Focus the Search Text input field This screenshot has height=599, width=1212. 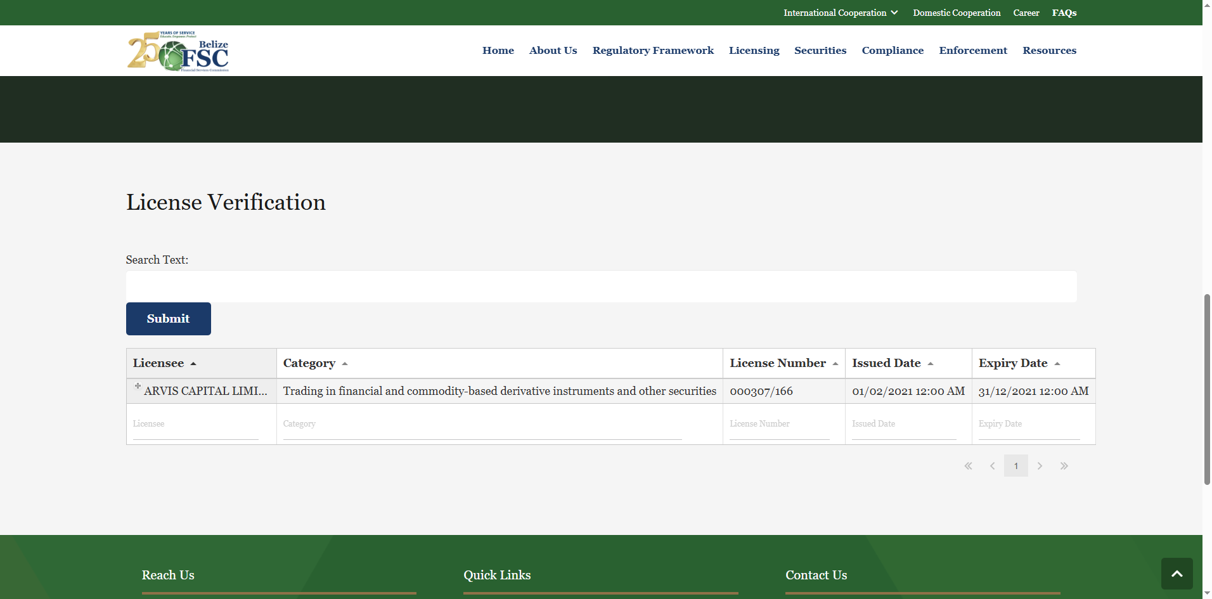click(602, 287)
